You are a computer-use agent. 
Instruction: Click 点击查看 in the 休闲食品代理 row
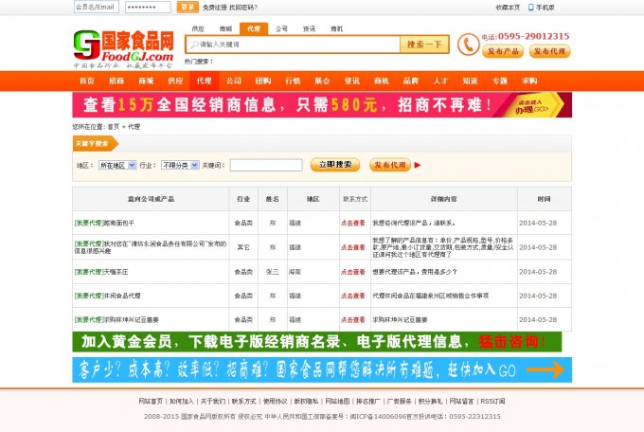click(353, 296)
